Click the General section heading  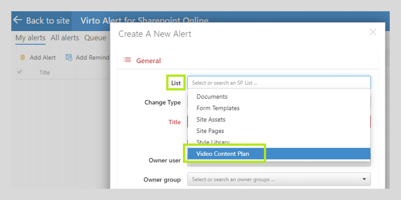click(x=148, y=61)
